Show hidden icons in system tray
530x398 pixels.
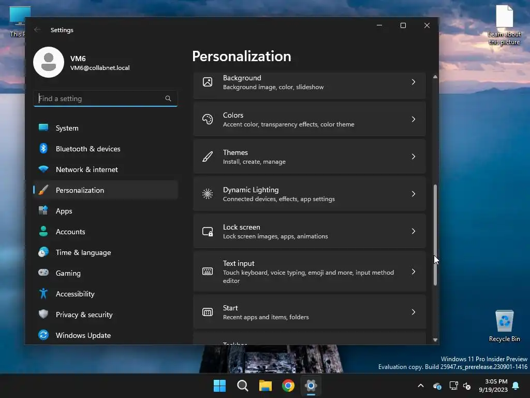pos(421,386)
